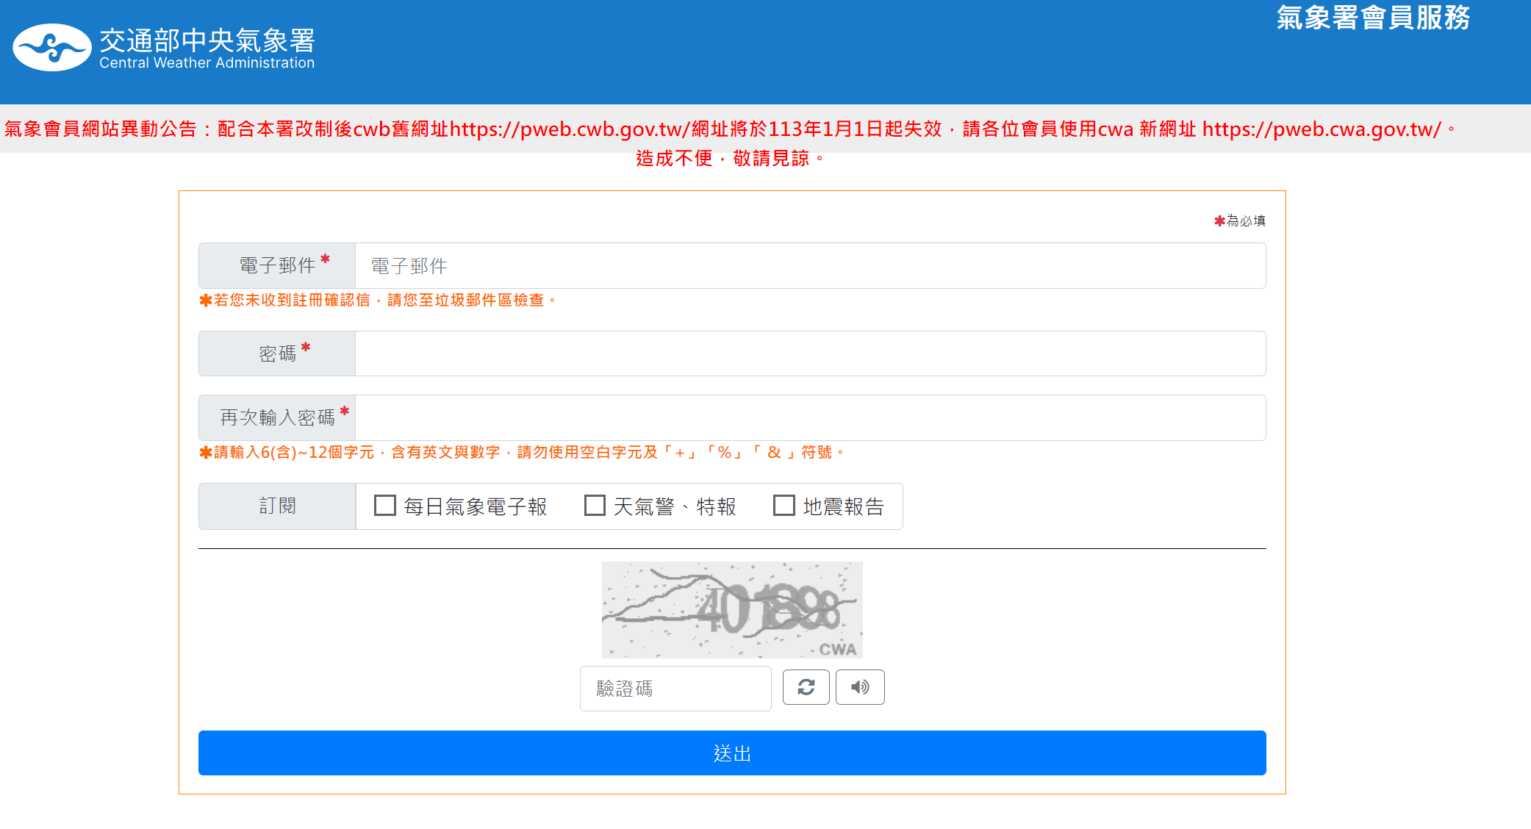Focus the 密碼 password field

click(809, 354)
